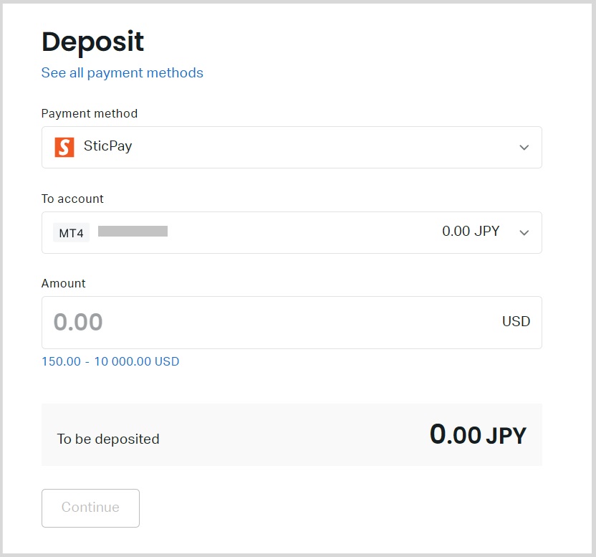596x557 pixels.
Task: Click the USD currency label in Amount field
Action: [516, 321]
